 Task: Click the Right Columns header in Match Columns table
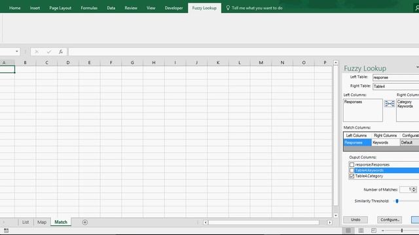(x=386, y=135)
